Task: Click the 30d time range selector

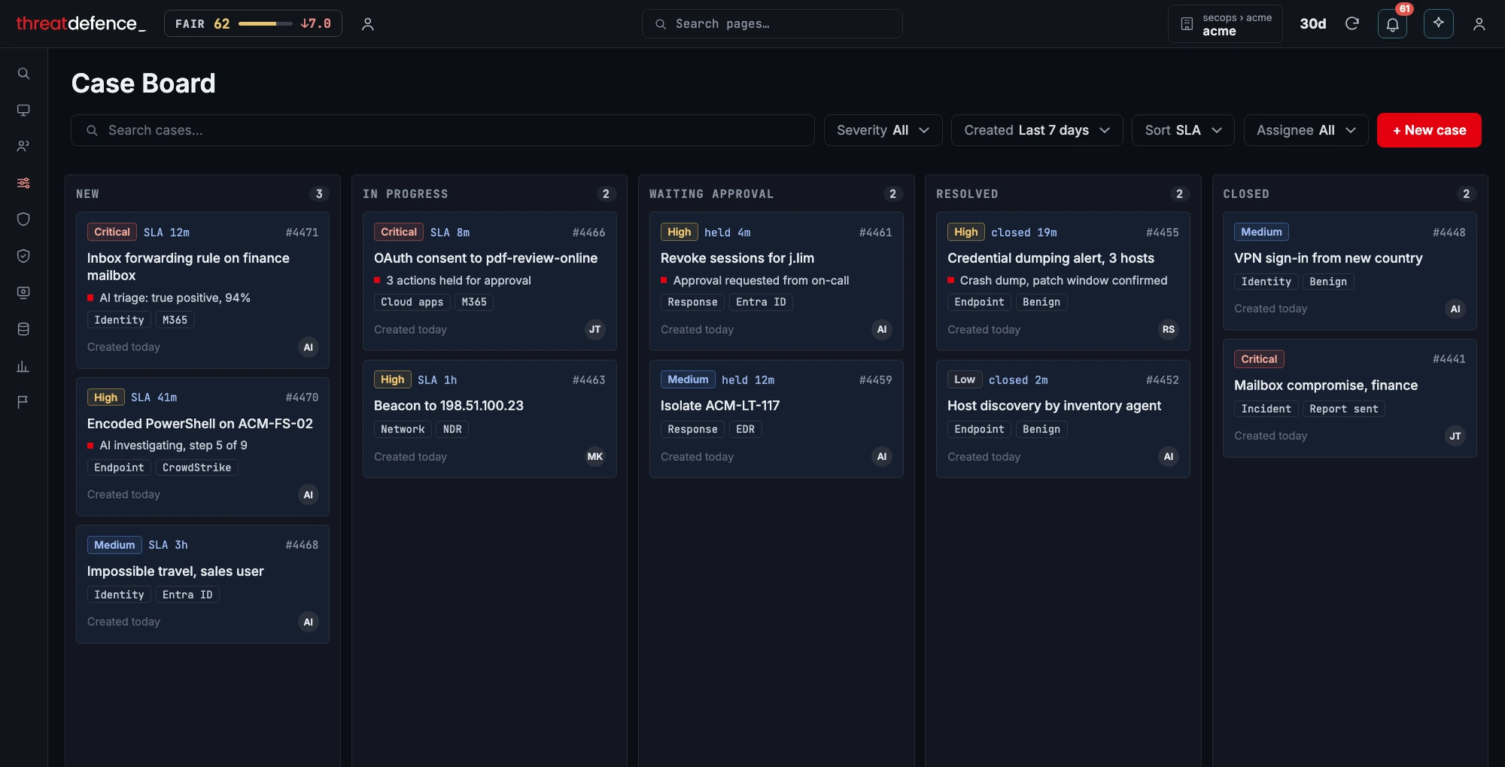Action: tap(1312, 24)
